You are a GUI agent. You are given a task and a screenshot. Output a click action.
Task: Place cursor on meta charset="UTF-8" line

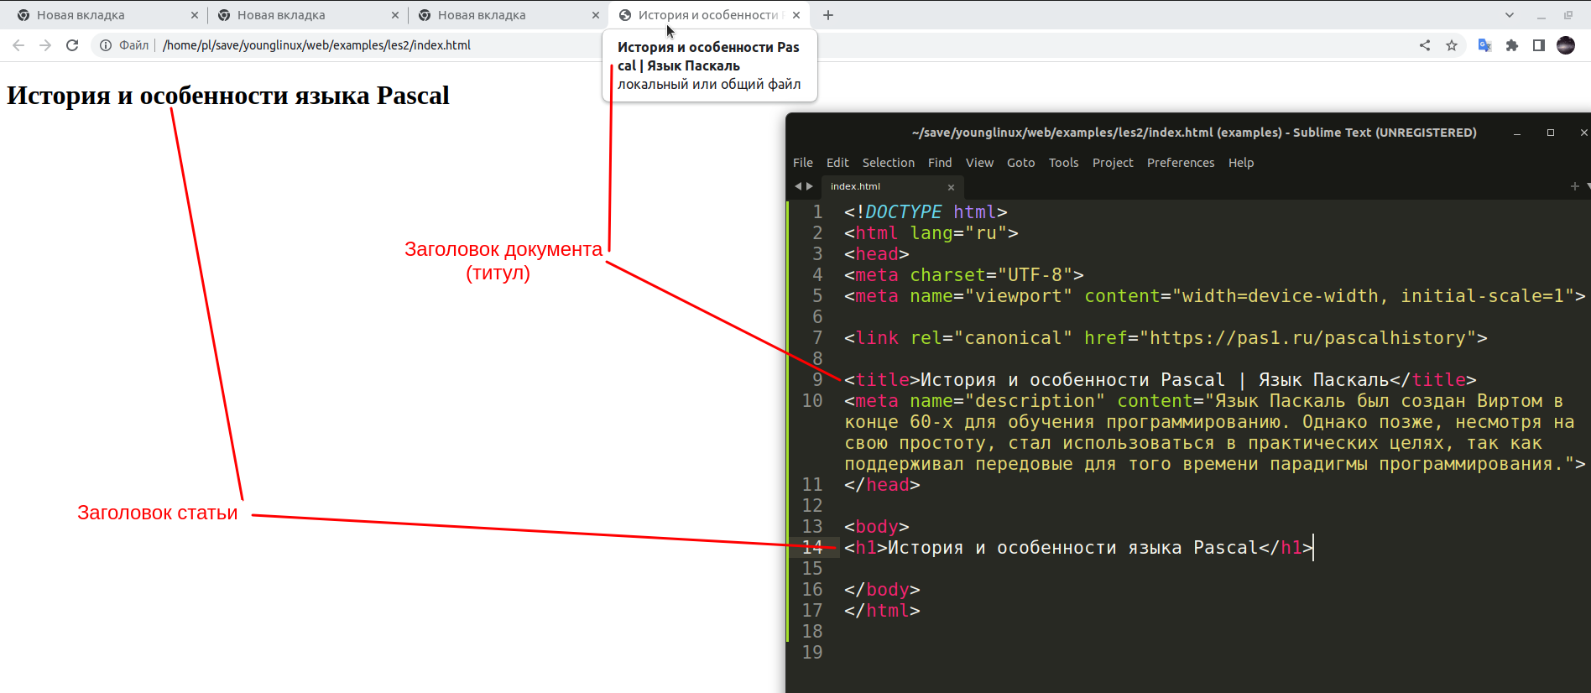point(964,275)
